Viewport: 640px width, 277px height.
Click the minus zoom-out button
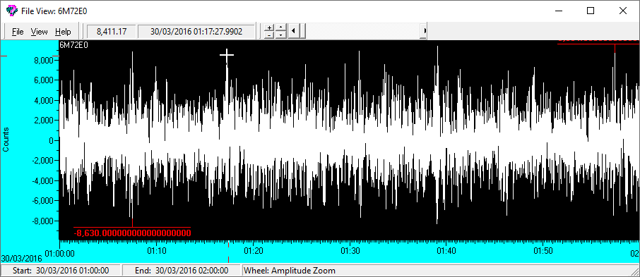[269, 35]
